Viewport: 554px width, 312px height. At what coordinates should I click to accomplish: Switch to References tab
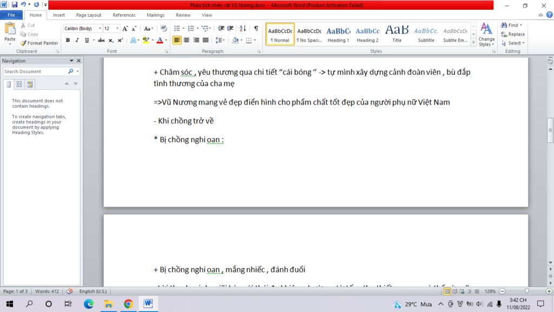124,15
